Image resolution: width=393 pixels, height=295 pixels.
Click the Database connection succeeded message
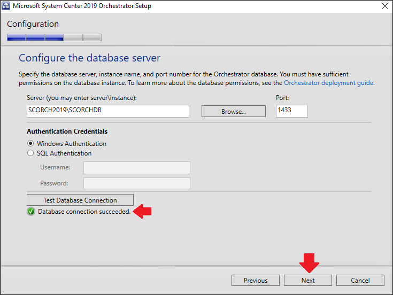point(84,212)
